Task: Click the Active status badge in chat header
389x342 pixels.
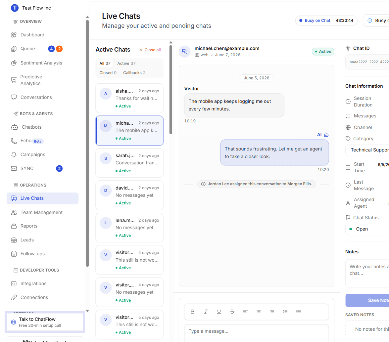Action: click(323, 52)
